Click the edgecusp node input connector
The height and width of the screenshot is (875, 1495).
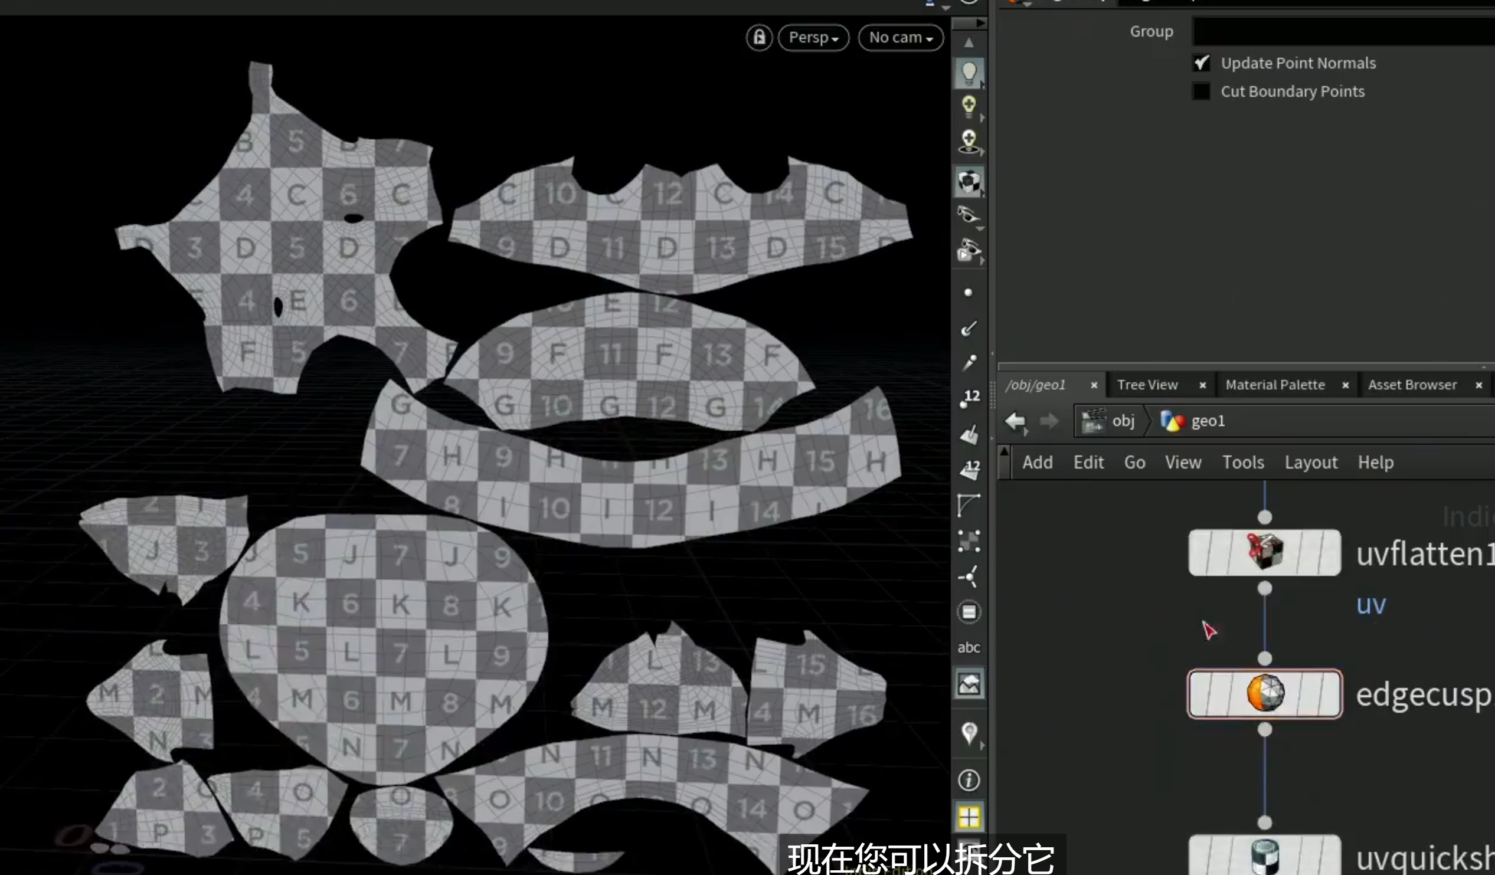[1264, 659]
